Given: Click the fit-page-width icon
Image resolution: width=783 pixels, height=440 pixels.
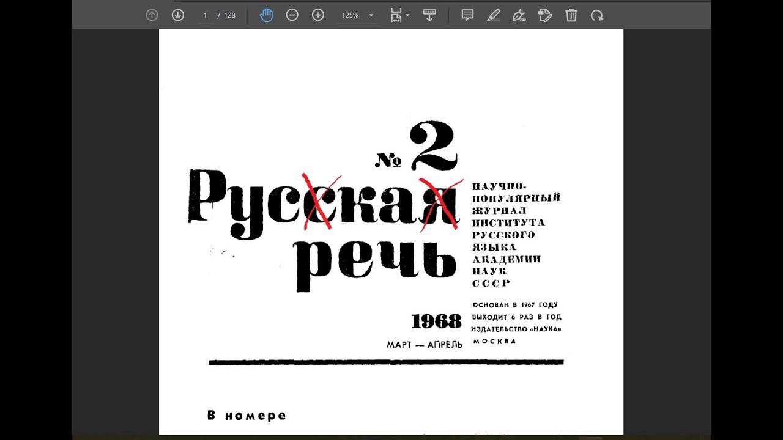Looking at the screenshot, I should point(396,15).
